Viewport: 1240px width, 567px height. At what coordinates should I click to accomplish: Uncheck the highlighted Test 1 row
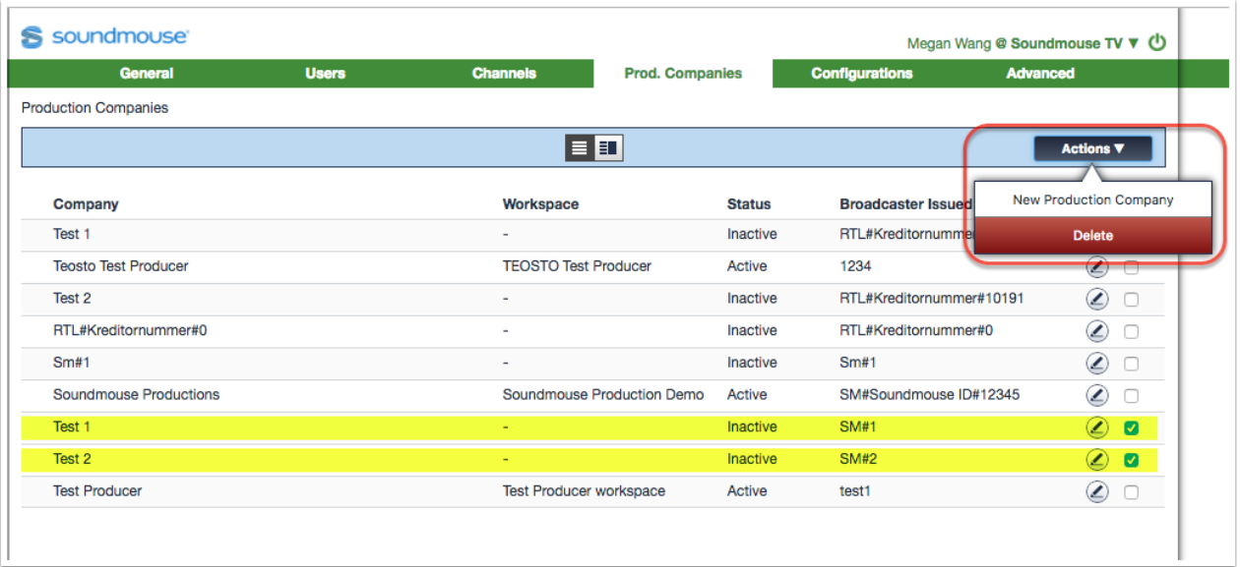[x=1132, y=427]
